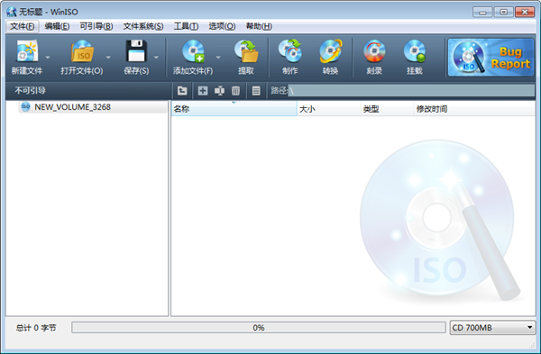Expand the 打开文件 dropdown arrow
The height and width of the screenshot is (354, 541).
point(108,58)
